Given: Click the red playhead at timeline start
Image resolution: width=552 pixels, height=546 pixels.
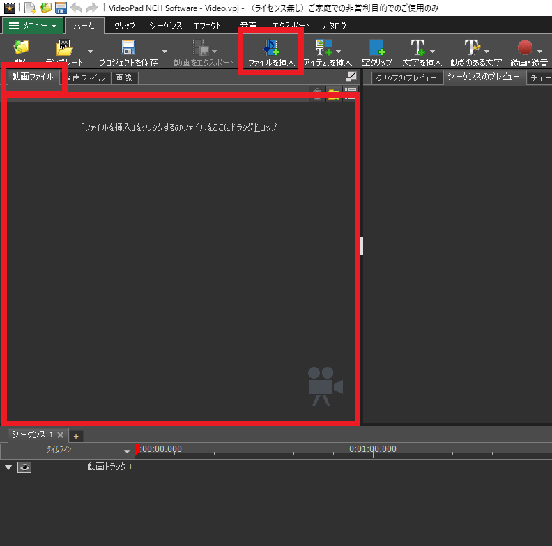Looking at the screenshot, I should click(137, 450).
